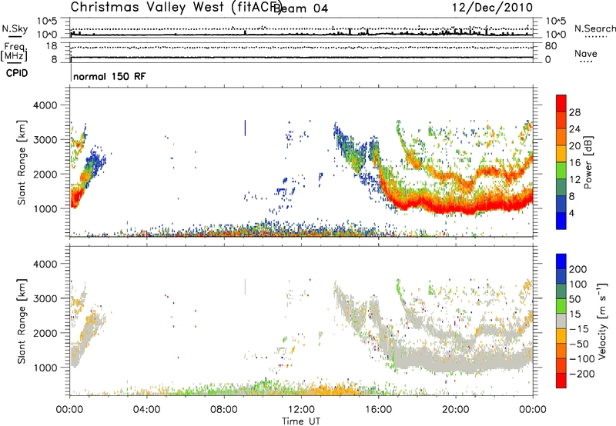616x426 pixels.
Task: Click the 'Velocity [m s-1]' colorbar label
Action: (x=601, y=321)
